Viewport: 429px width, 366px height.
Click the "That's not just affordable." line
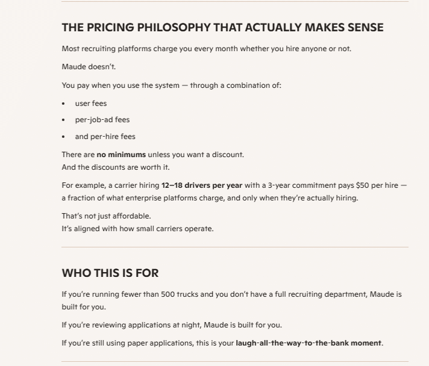106,216
